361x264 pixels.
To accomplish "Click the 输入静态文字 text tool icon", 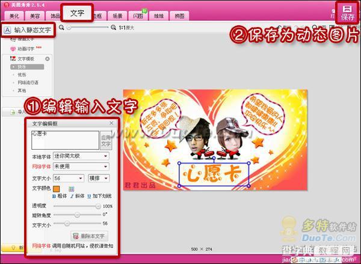I will click(x=7, y=30).
